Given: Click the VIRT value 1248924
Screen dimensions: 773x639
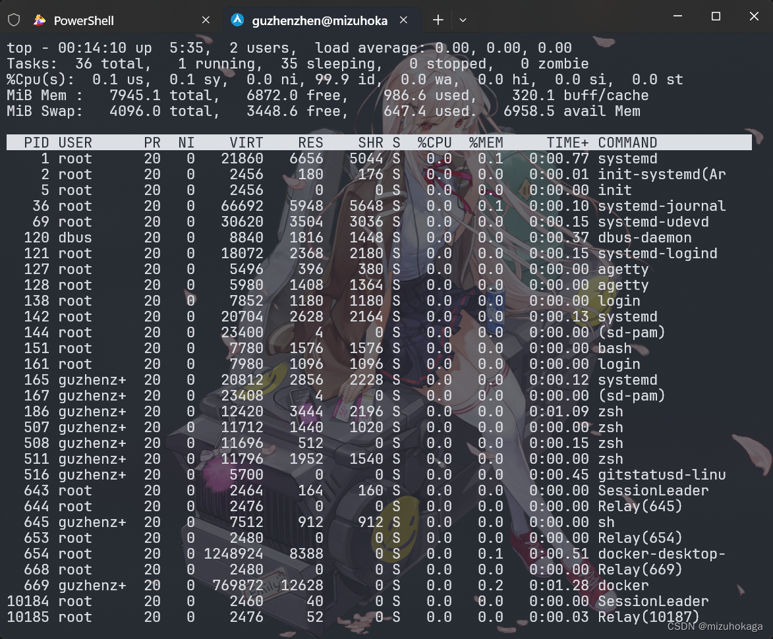Looking at the screenshot, I should click(x=233, y=554).
